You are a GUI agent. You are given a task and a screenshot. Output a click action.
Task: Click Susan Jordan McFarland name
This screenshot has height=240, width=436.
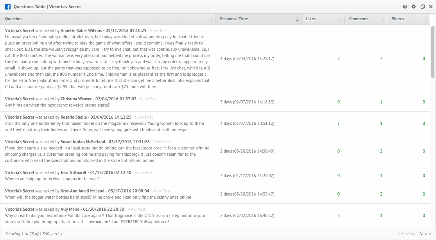pyautogui.click(x=83, y=142)
